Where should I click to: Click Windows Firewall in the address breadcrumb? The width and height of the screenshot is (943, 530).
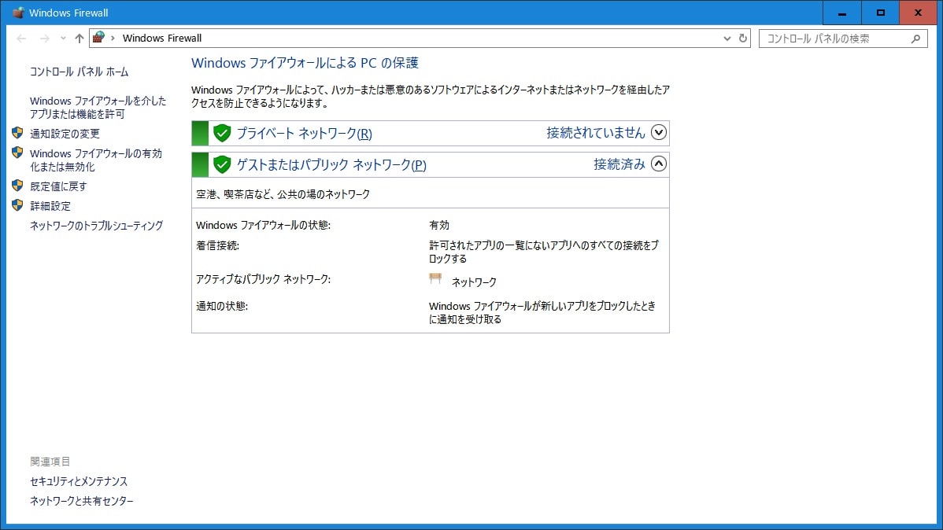[x=162, y=39]
